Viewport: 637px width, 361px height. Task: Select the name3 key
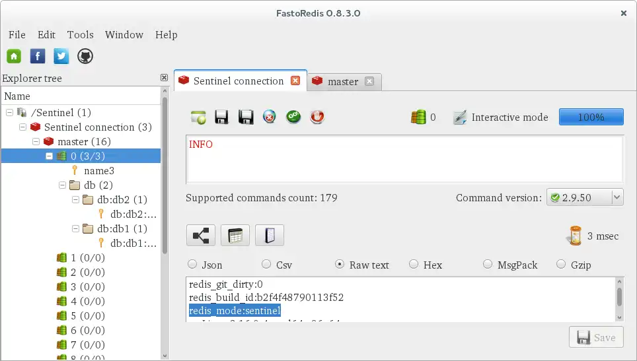point(98,171)
